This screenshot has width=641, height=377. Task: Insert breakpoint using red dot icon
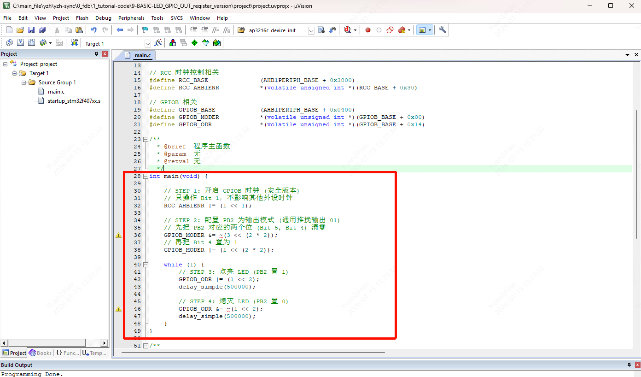[367, 30]
